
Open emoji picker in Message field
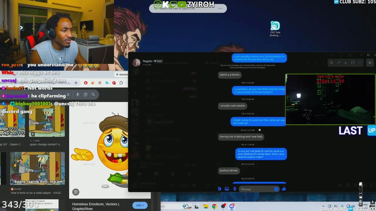(x=276, y=189)
